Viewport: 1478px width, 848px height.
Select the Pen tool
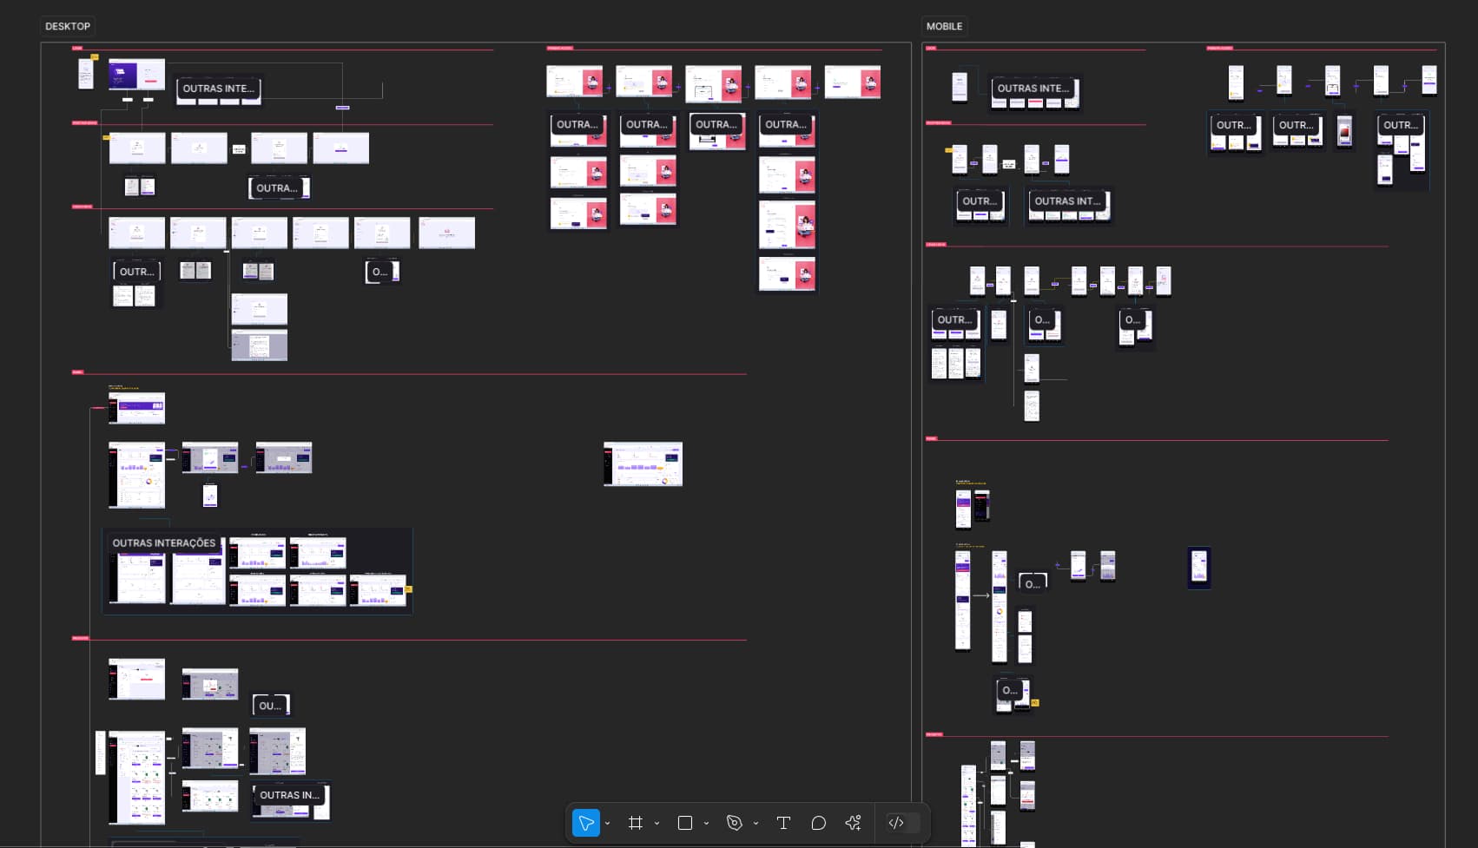(735, 823)
